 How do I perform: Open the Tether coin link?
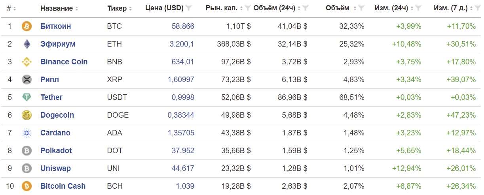(51, 97)
